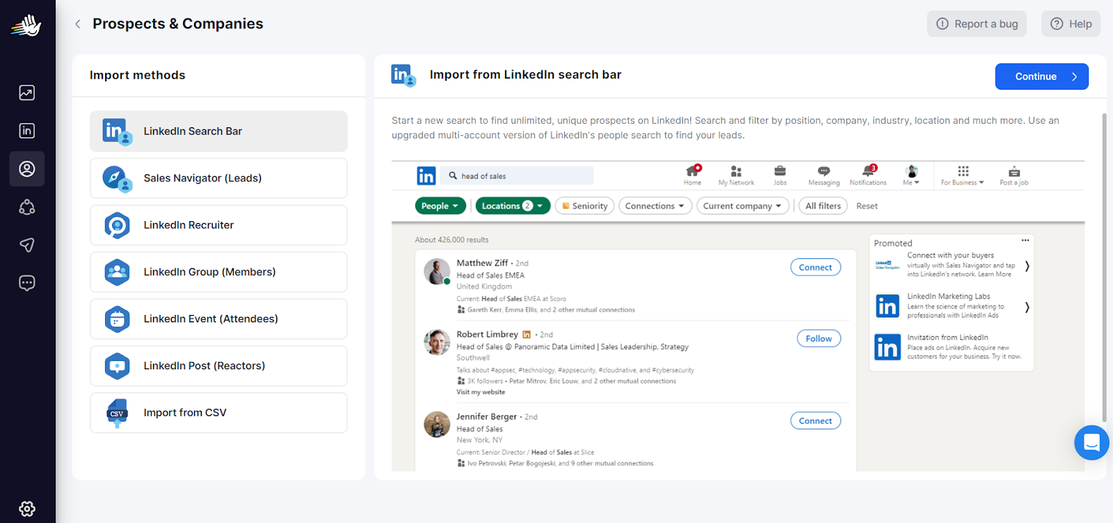The width and height of the screenshot is (1113, 523).
Task: Open Matthew Ziff's name link
Action: [x=482, y=263]
